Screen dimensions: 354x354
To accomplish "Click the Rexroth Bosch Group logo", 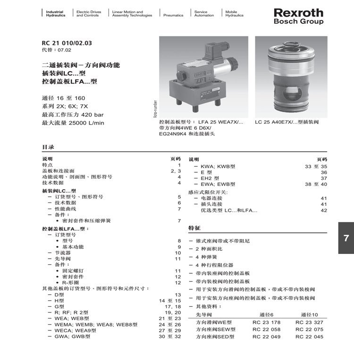I will 298,16.
